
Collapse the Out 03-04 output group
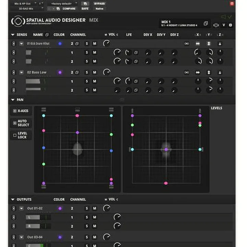click(x=21, y=237)
